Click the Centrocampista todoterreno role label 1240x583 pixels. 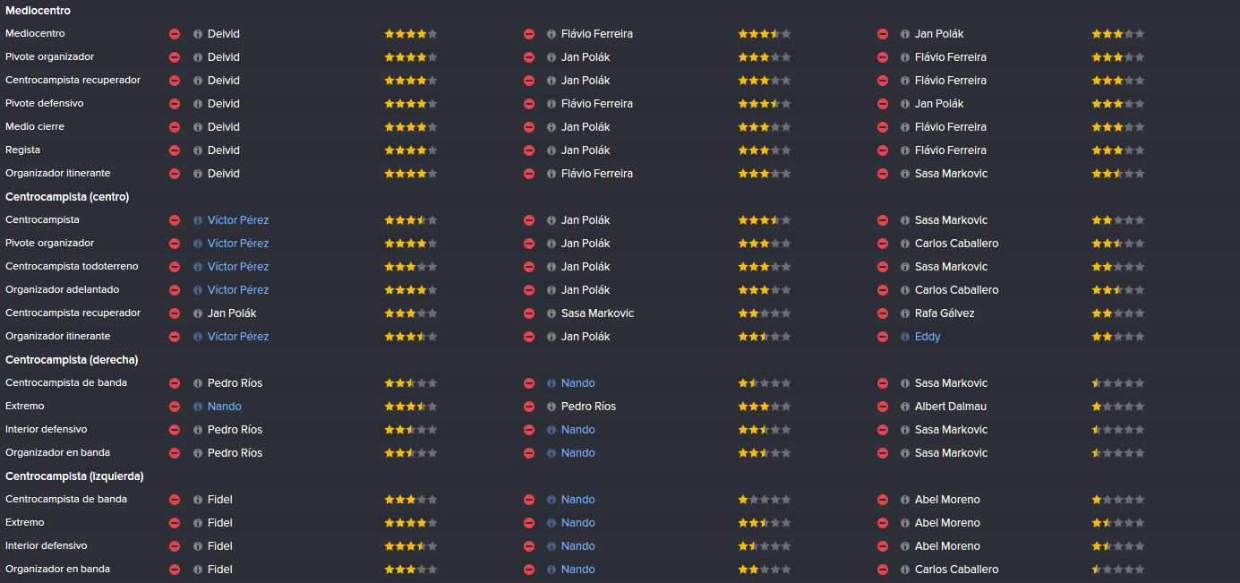(x=72, y=267)
